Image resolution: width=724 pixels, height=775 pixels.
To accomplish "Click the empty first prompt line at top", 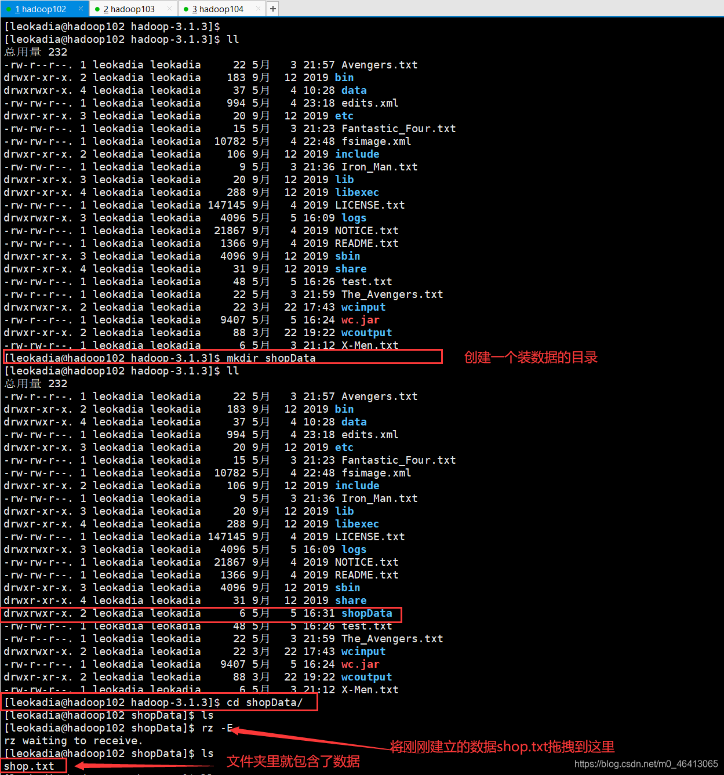I will pos(112,26).
